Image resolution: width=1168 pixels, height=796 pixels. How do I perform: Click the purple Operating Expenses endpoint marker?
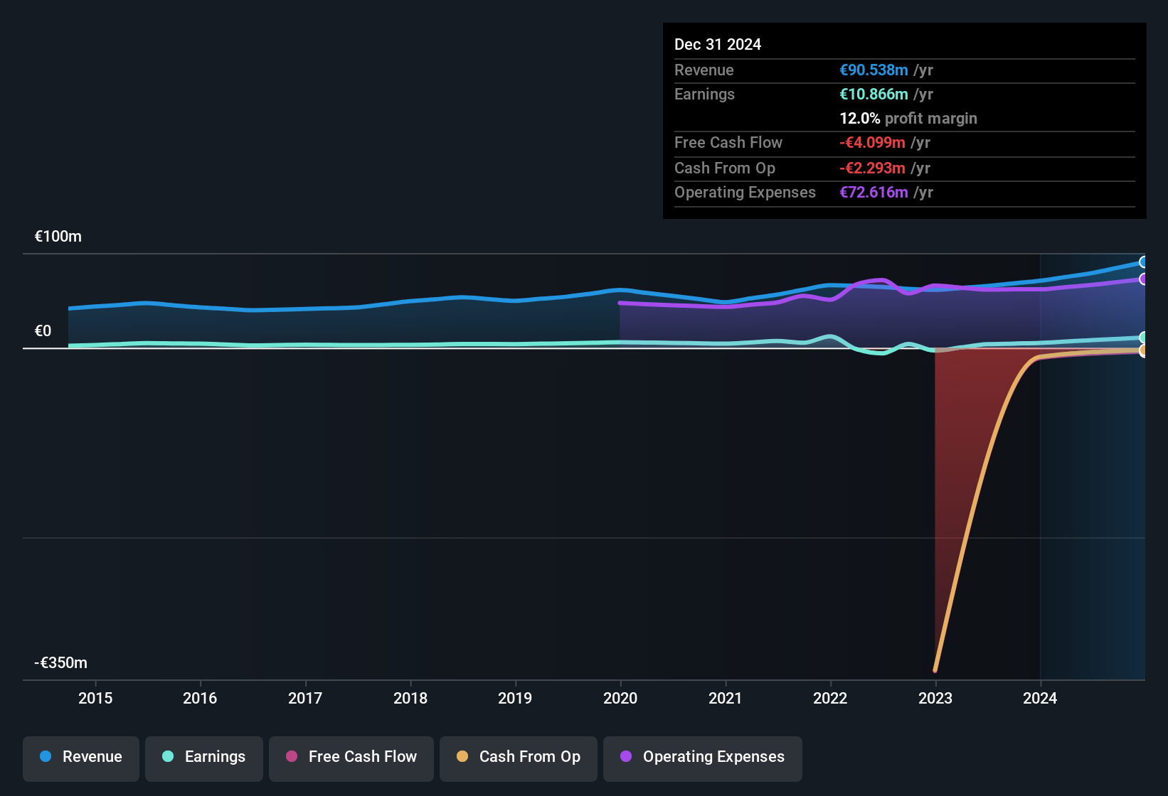[1143, 279]
